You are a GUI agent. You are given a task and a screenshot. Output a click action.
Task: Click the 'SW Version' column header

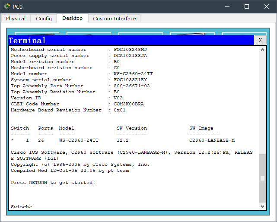pos(132,128)
